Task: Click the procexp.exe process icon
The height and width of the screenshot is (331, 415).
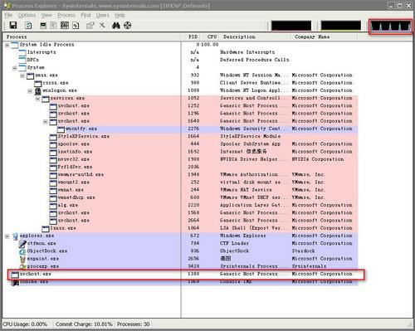Action: (x=22, y=266)
